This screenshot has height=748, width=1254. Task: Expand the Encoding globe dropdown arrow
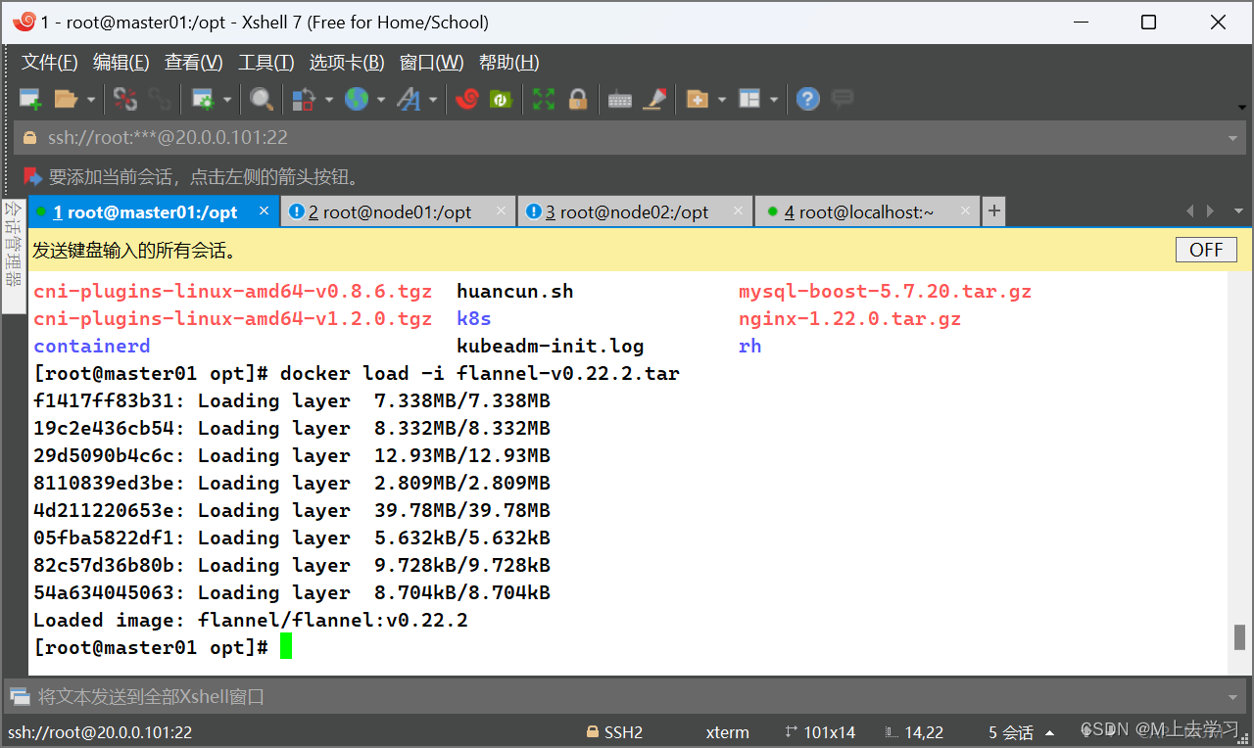click(x=380, y=99)
